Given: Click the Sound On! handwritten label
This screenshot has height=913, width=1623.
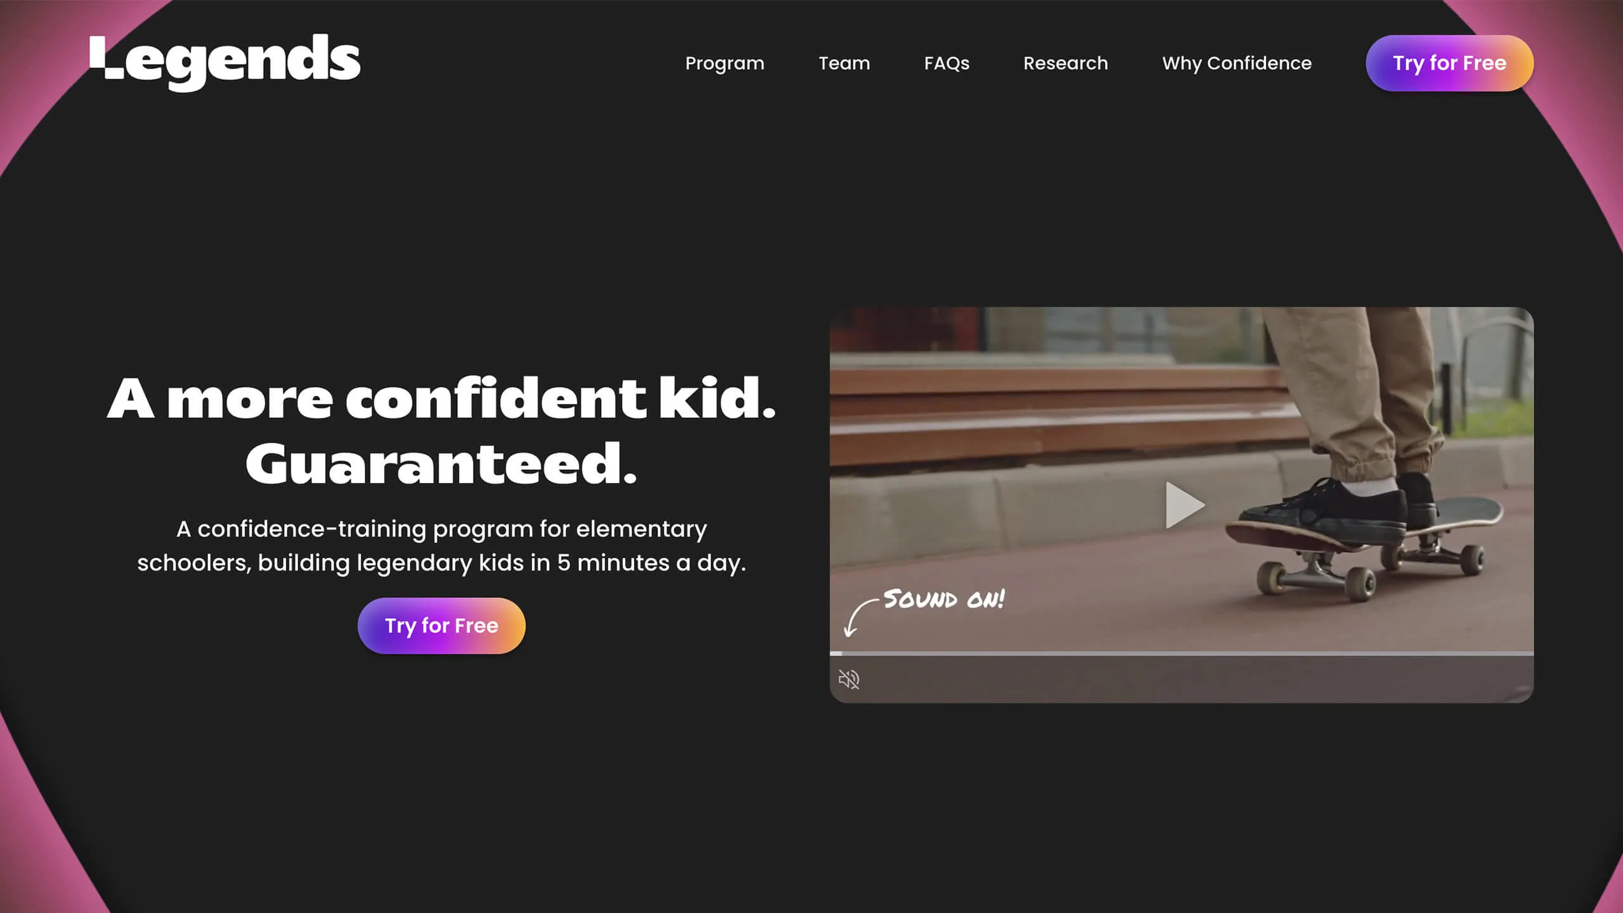Looking at the screenshot, I should [944, 599].
